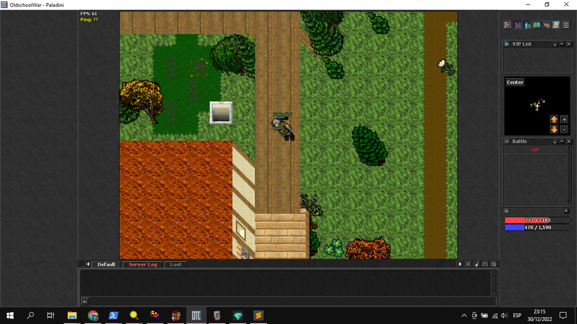The width and height of the screenshot is (577, 324).
Task: Close the Battle panel
Action: pos(569,141)
